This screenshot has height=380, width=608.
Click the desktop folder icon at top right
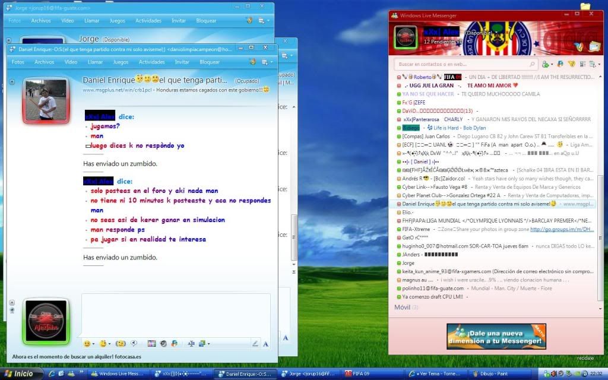point(585,5)
